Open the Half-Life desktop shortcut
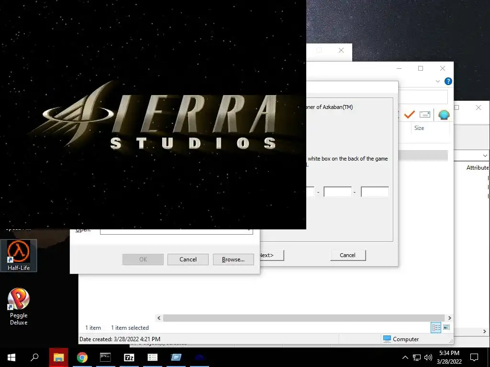The image size is (490, 367). click(19, 255)
